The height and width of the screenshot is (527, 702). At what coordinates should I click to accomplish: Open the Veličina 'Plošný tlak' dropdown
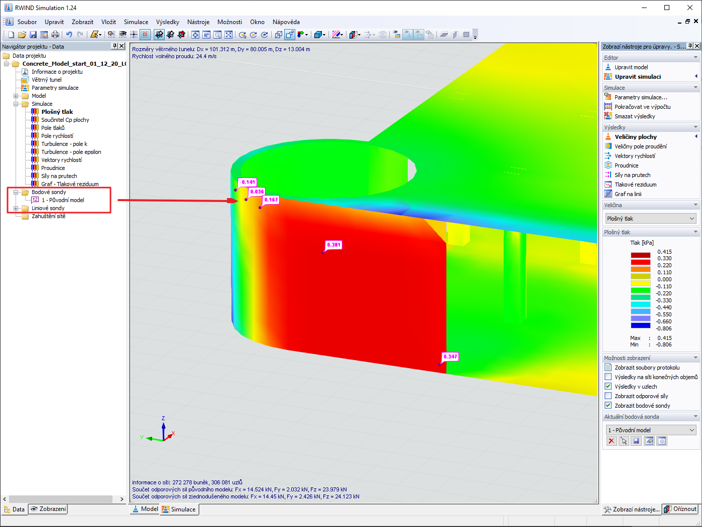pos(651,219)
